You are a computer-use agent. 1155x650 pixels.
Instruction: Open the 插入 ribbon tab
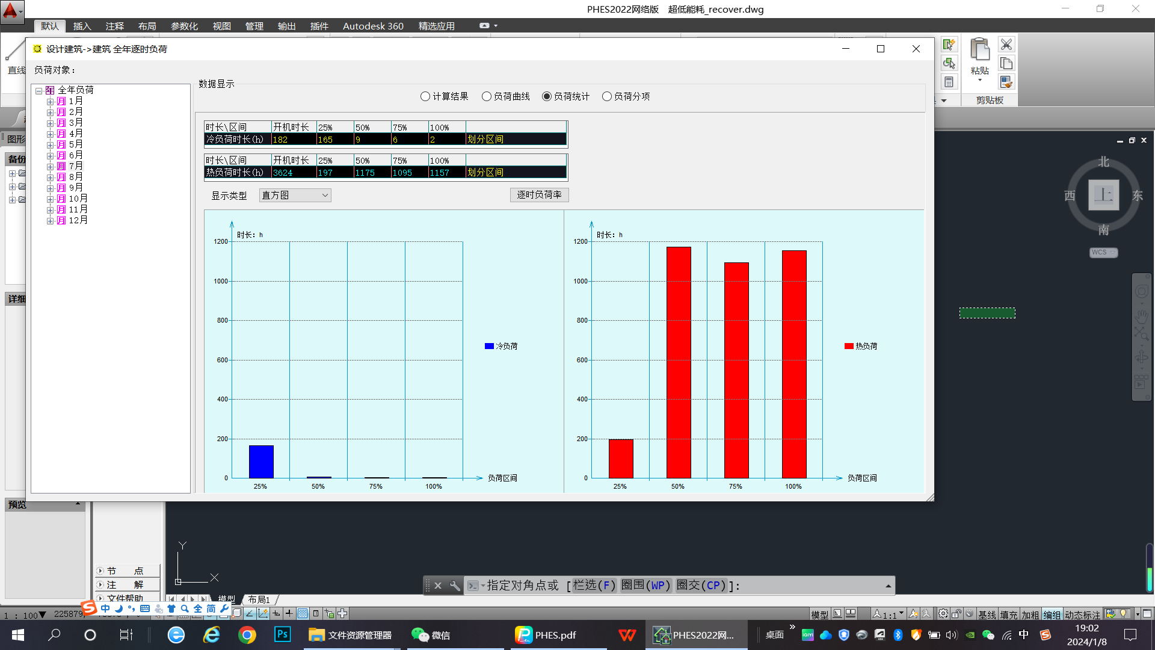click(82, 26)
